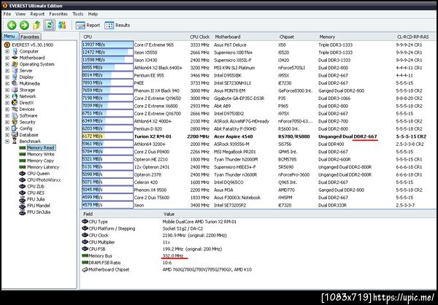This screenshot has width=438, height=305.
Task: Click the Storage icon in the tree
Action: click(x=15, y=90)
